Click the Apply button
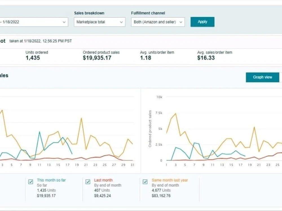 [202, 22]
